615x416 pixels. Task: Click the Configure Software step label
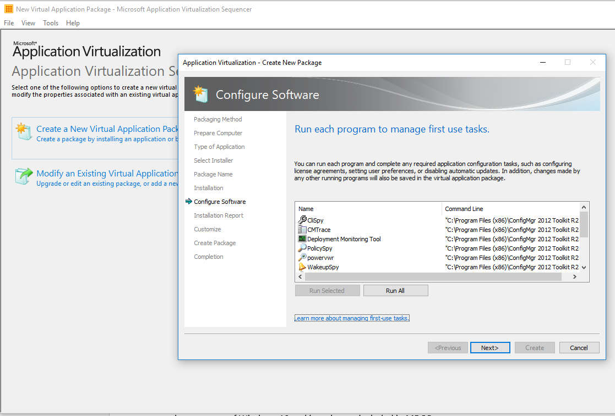(220, 201)
